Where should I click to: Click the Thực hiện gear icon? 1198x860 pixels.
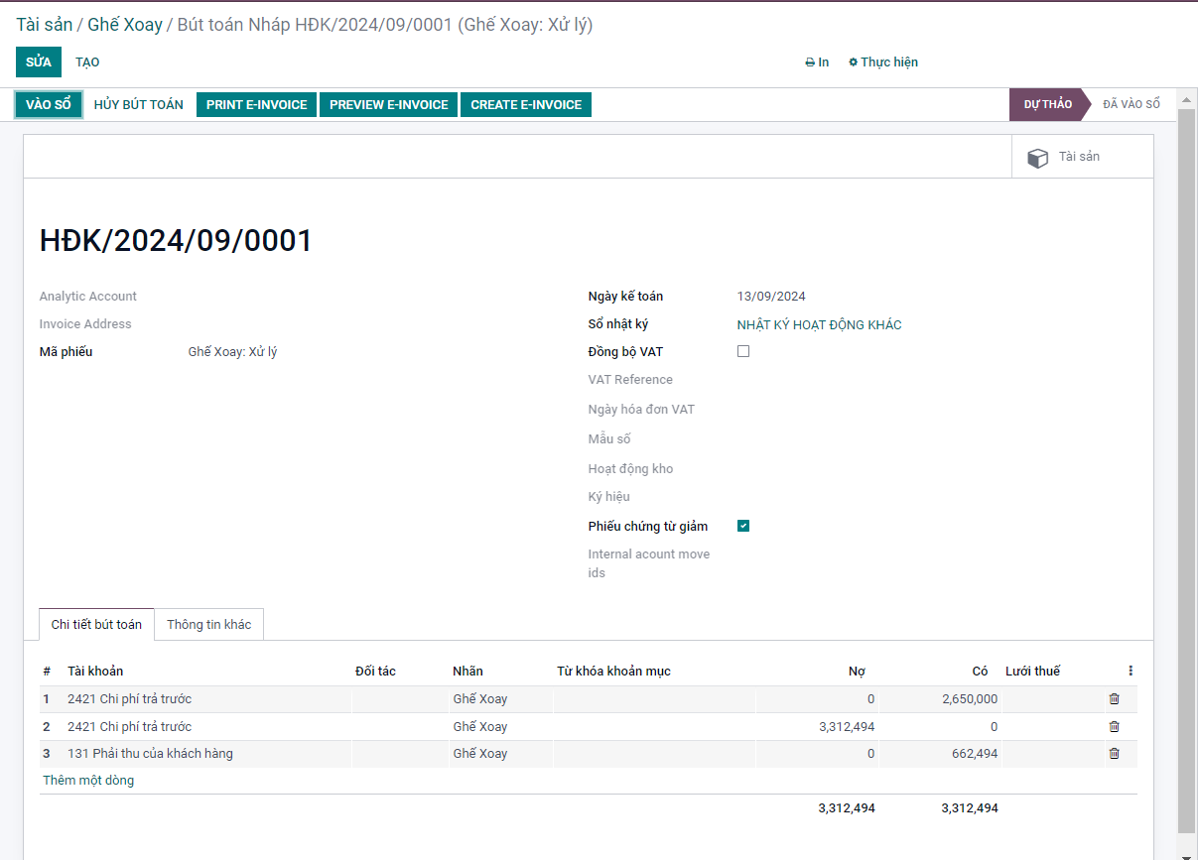pos(854,62)
